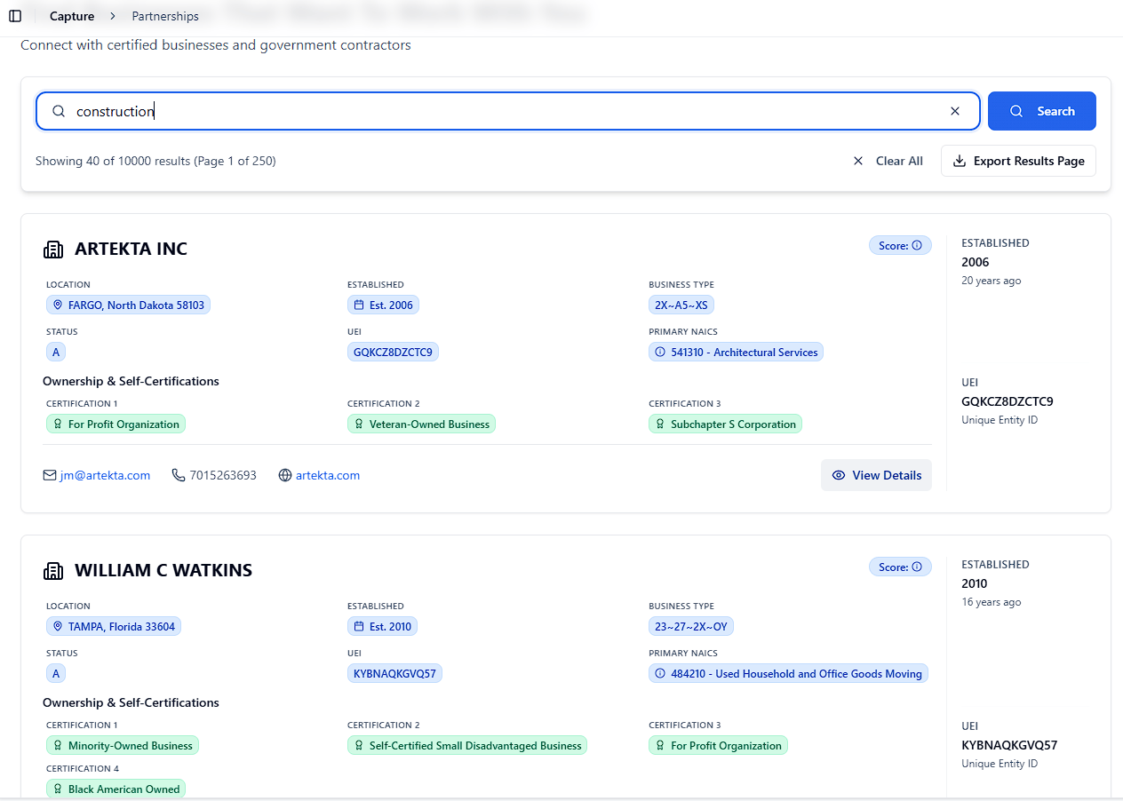Toggle the sidebar panel icon
Viewport: 1123px width, 801px height.
[15, 16]
